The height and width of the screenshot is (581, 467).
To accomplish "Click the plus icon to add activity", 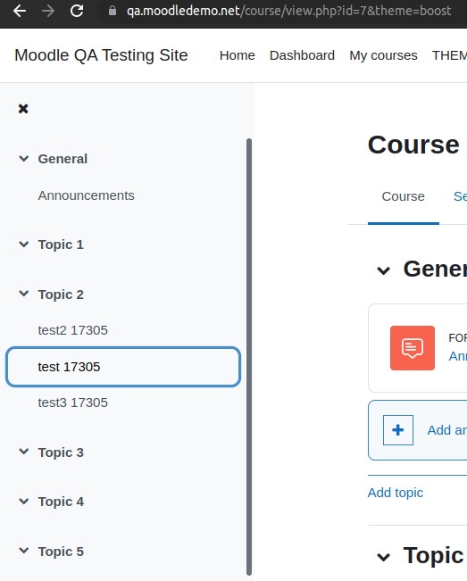I will click(398, 430).
